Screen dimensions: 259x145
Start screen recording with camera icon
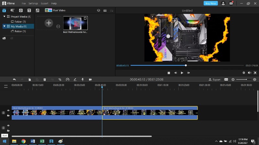click(90, 80)
